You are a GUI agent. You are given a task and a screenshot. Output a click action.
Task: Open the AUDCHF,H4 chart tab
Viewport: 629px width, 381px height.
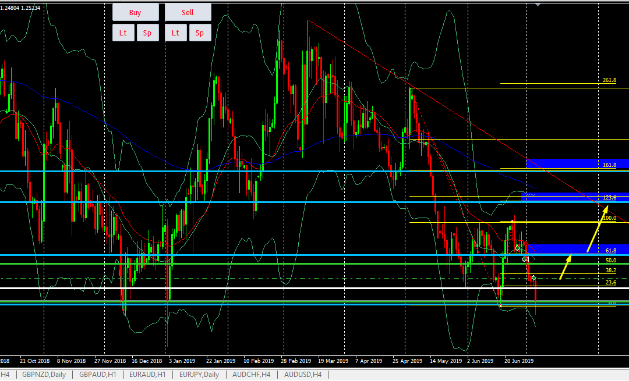(x=252, y=375)
